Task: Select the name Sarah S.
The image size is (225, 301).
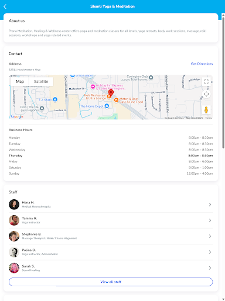Action: (x=28, y=266)
